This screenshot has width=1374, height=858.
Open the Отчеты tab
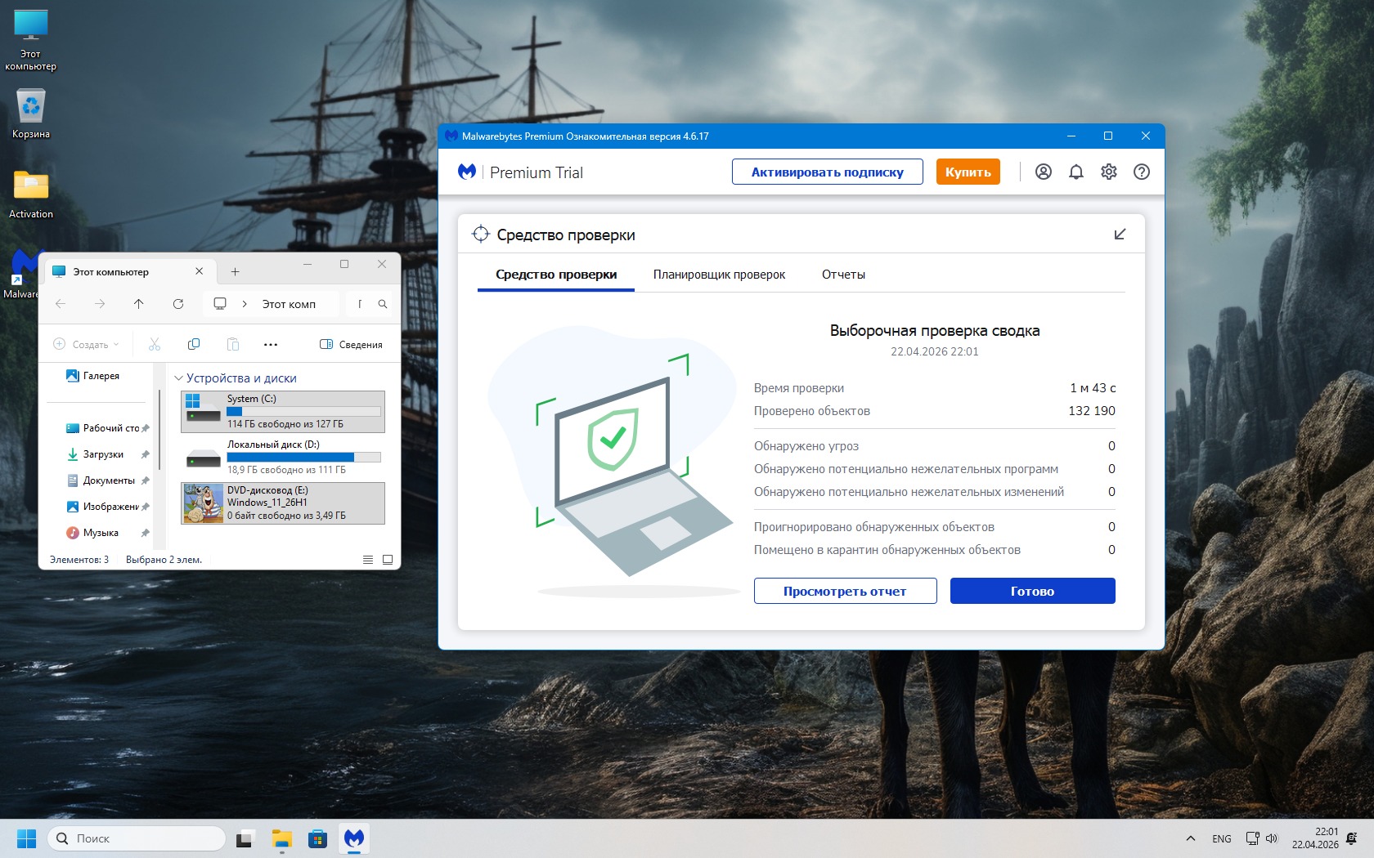pos(843,275)
